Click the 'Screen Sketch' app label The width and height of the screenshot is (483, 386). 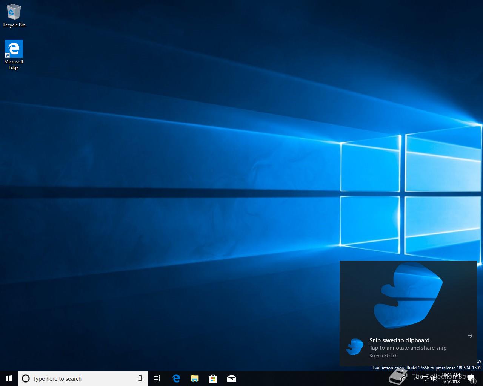[383, 355]
